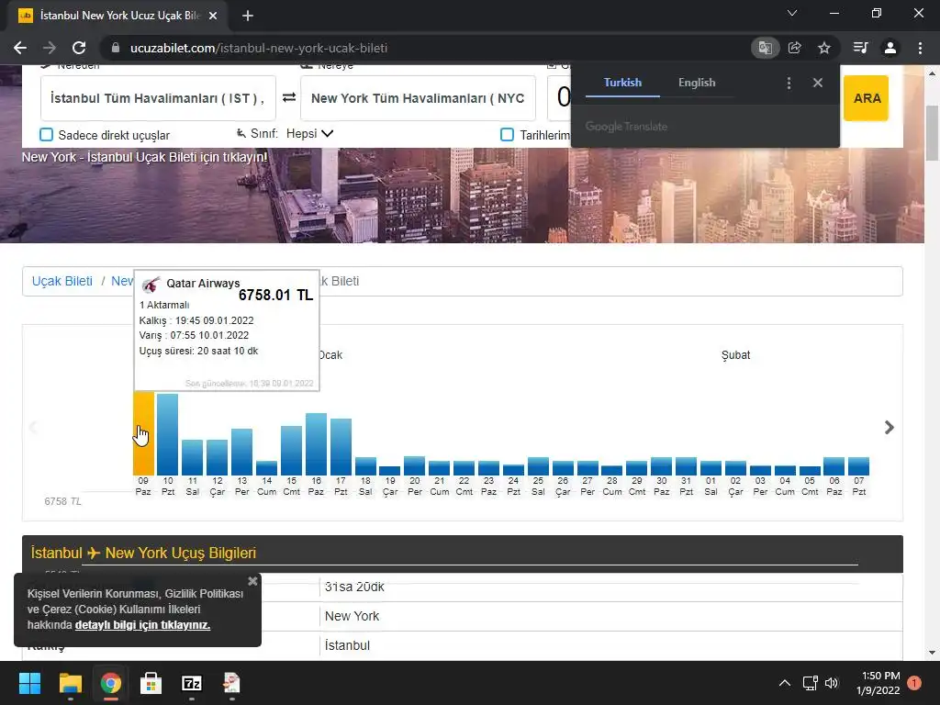
Task: Open the Google Translate icon in address bar
Action: [765, 48]
